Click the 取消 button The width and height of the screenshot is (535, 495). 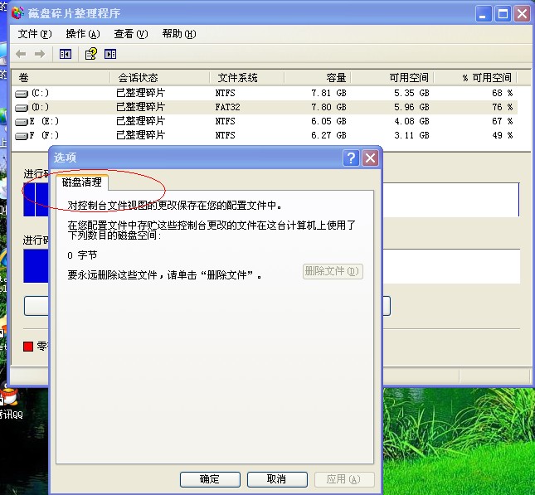(277, 479)
